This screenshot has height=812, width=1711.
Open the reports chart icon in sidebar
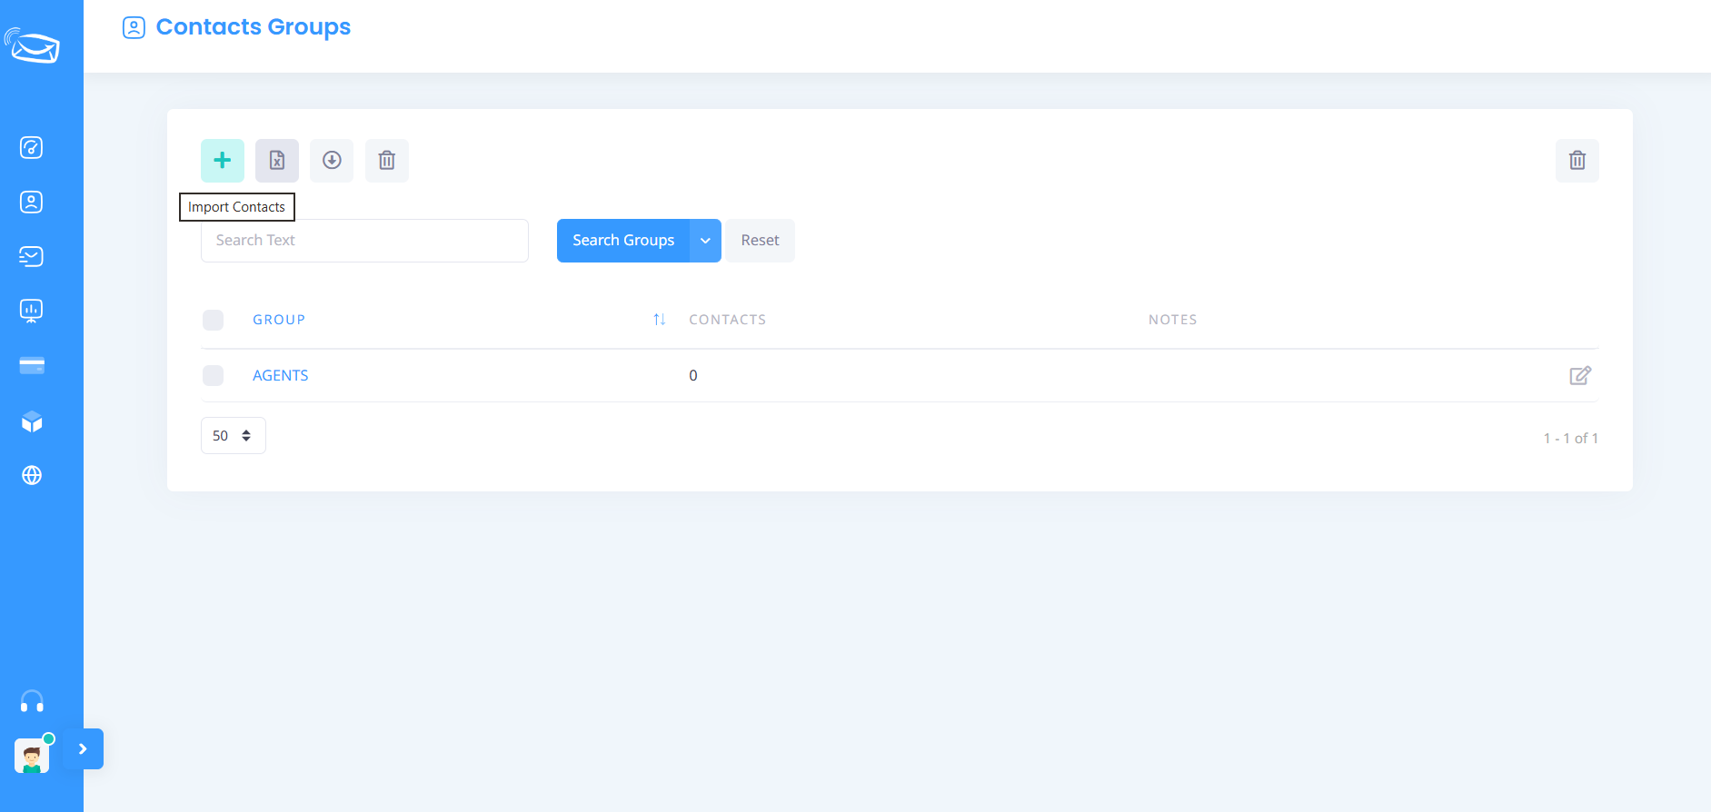pos(32,311)
